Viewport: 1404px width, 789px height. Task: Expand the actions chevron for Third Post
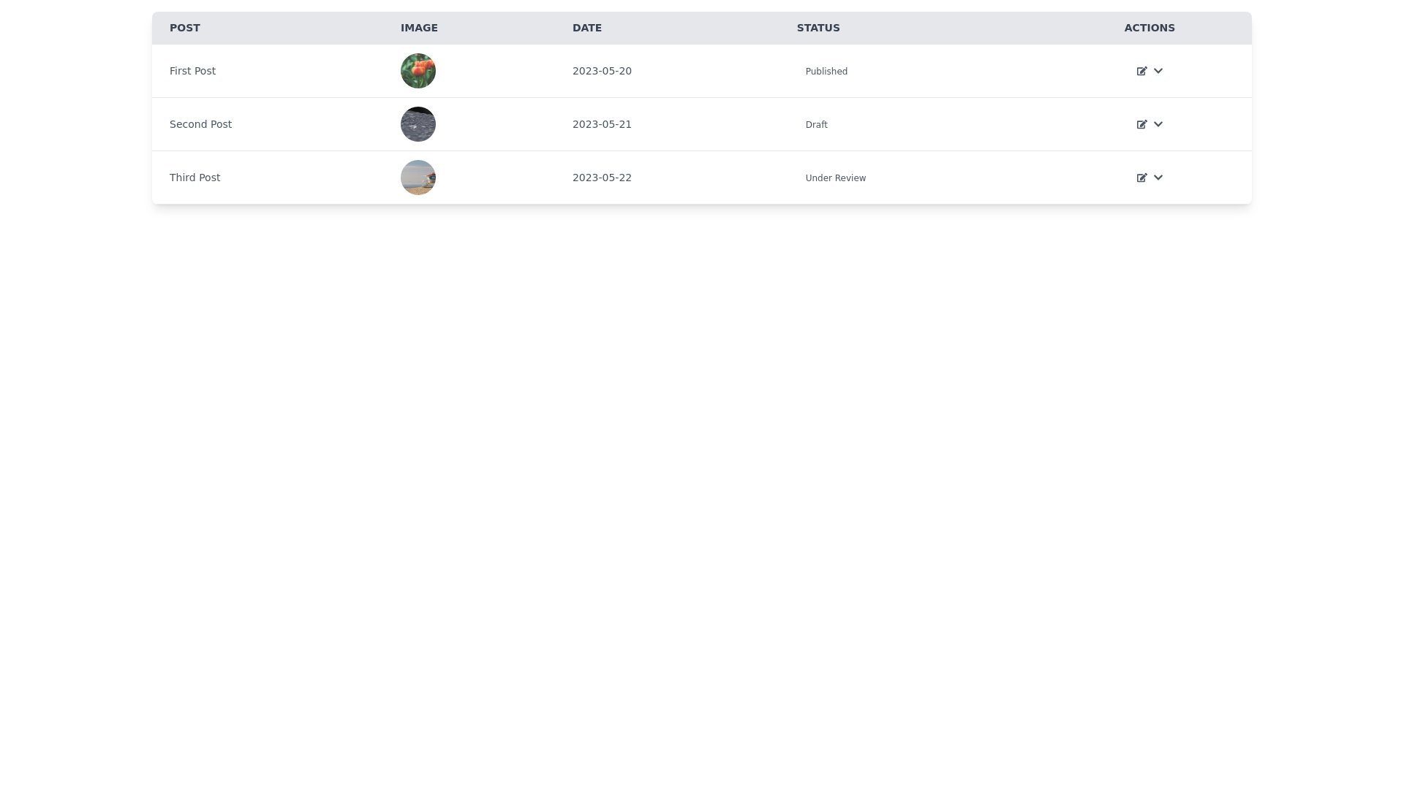click(x=1158, y=178)
